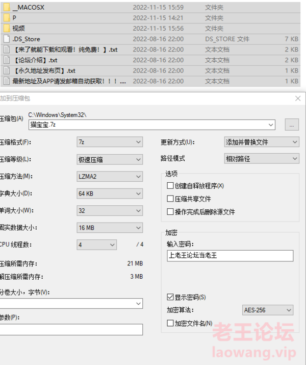Click the 21 MB compression memory value
The width and height of the screenshot is (306, 365).
135,263
